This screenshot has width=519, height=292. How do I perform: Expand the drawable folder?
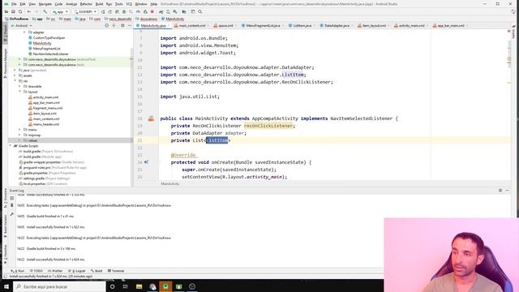coord(19,87)
